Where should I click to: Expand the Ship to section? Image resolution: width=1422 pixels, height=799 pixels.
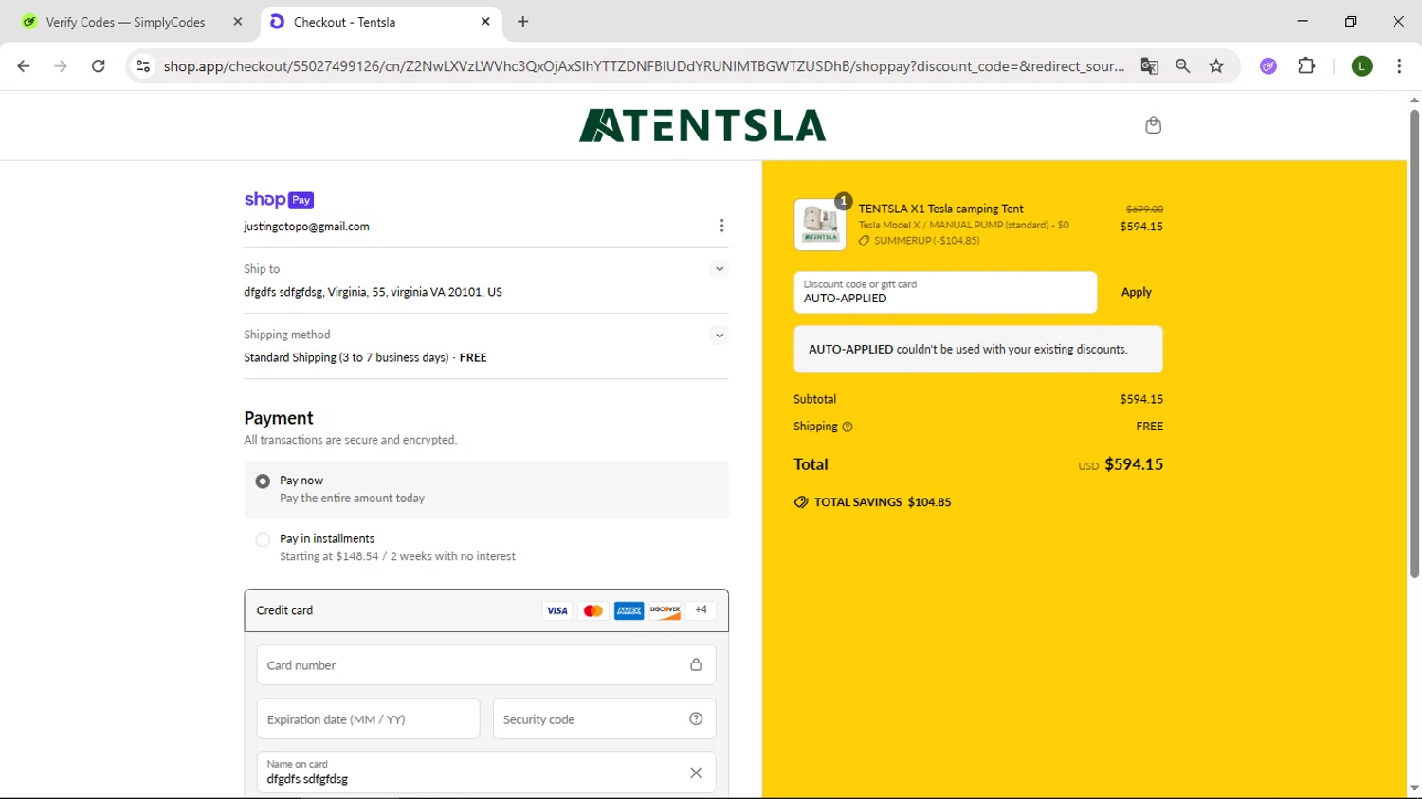(720, 269)
